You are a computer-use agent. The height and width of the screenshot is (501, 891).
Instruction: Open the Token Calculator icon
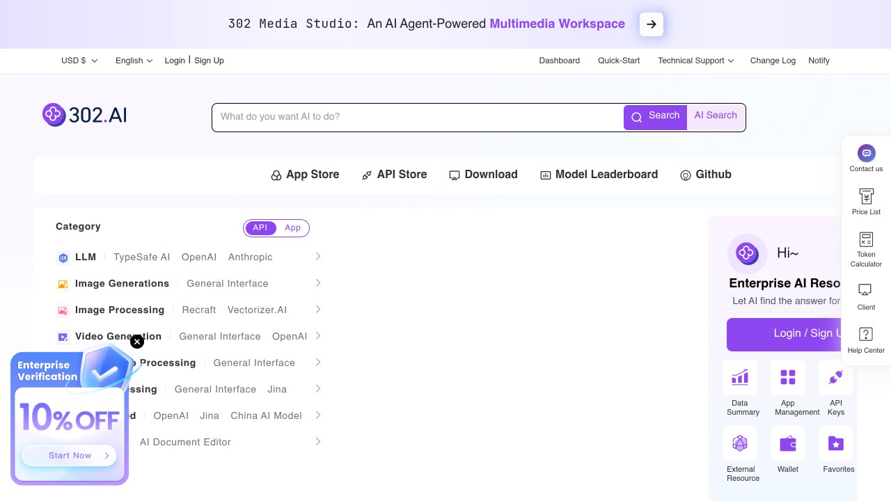tap(866, 239)
